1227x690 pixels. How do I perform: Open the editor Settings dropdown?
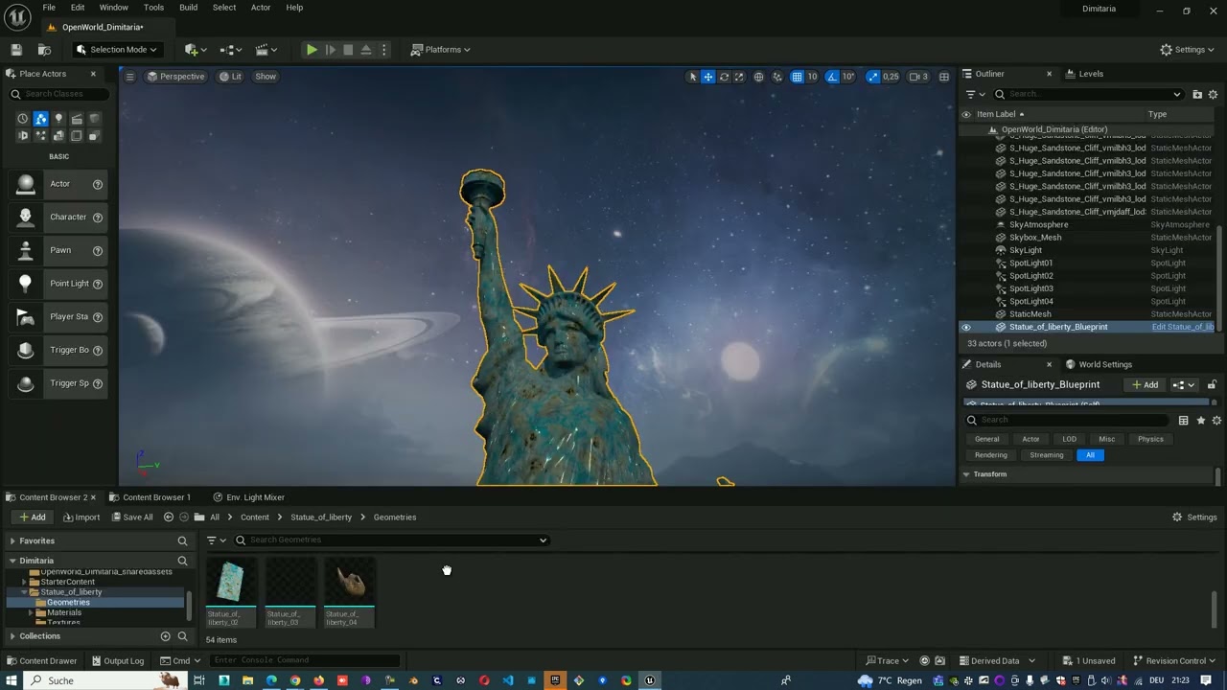tap(1187, 50)
